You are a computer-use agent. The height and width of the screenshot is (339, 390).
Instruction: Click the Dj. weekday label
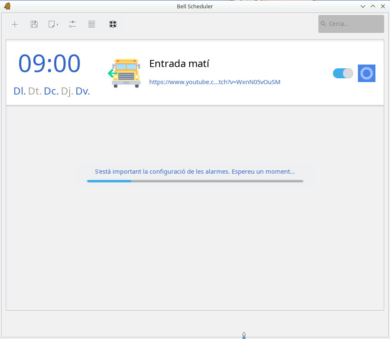[67, 91]
